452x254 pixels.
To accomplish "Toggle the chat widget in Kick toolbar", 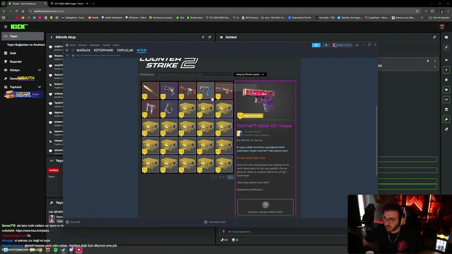I will click(446, 90).
